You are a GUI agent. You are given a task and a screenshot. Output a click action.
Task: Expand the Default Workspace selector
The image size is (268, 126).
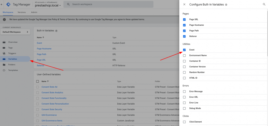coord(16,32)
